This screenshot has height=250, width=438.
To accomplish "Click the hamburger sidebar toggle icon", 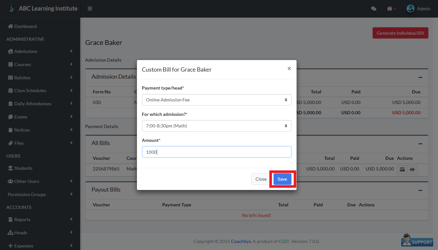I will [90, 9].
